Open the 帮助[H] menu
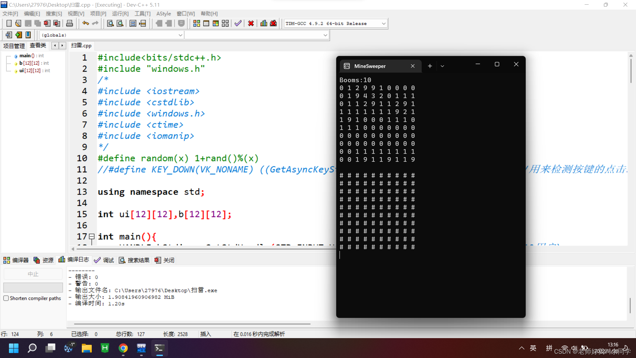Viewport: 636px width, 358px height. point(209,14)
